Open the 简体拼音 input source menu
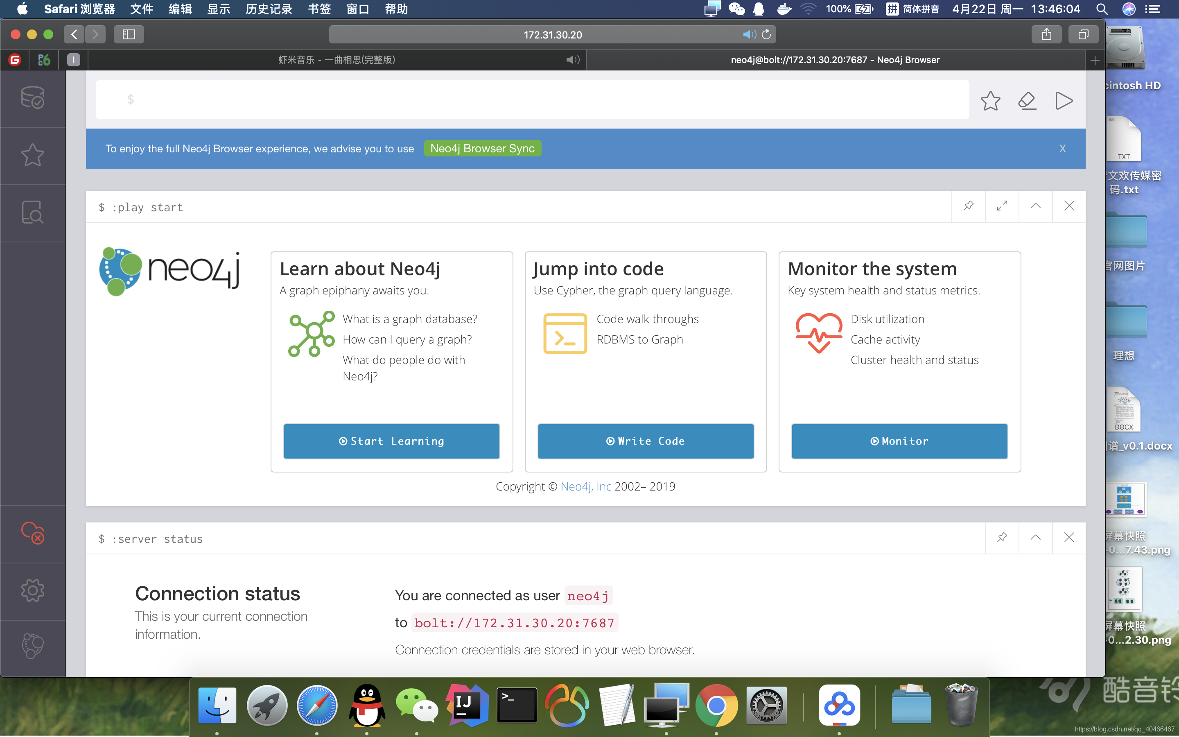 point(912,9)
